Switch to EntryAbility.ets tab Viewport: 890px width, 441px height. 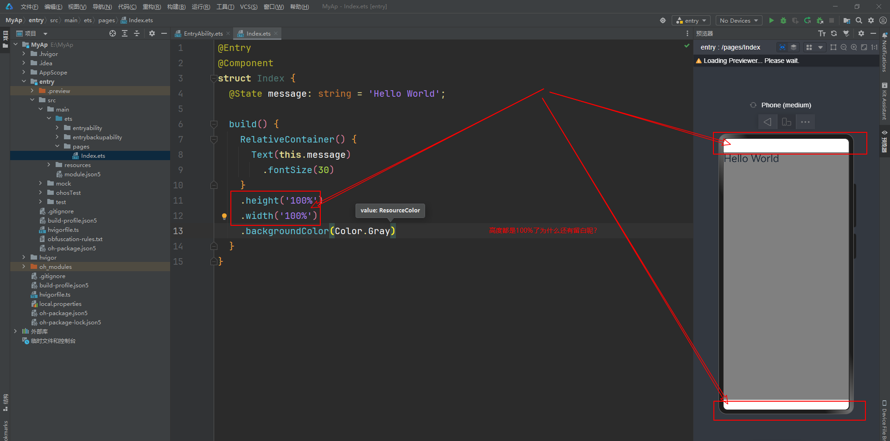tap(203, 33)
